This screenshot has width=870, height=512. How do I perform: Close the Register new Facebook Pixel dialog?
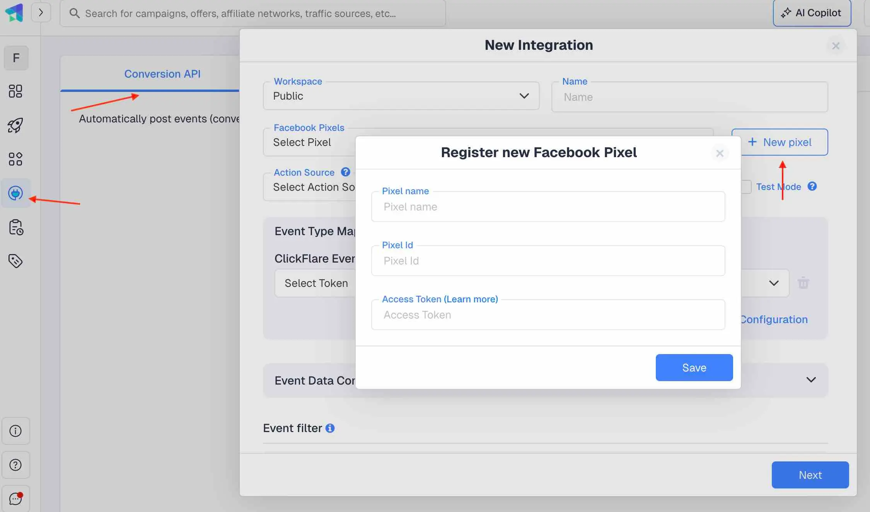point(720,153)
